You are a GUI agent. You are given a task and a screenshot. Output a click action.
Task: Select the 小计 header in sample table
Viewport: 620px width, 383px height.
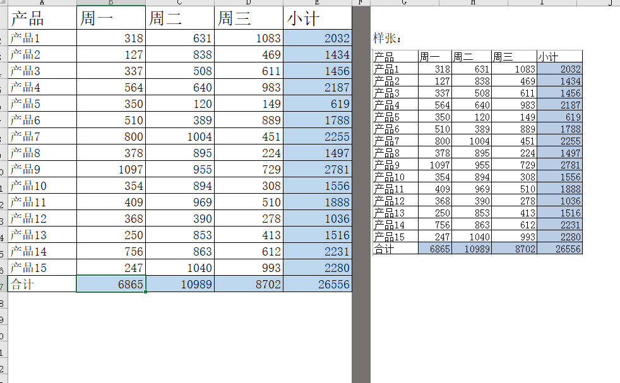559,57
